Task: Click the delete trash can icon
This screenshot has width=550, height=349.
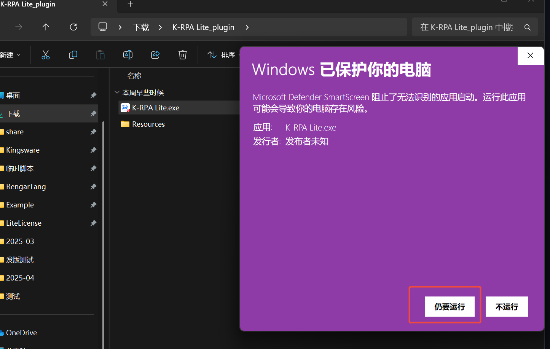Action: pos(183,55)
